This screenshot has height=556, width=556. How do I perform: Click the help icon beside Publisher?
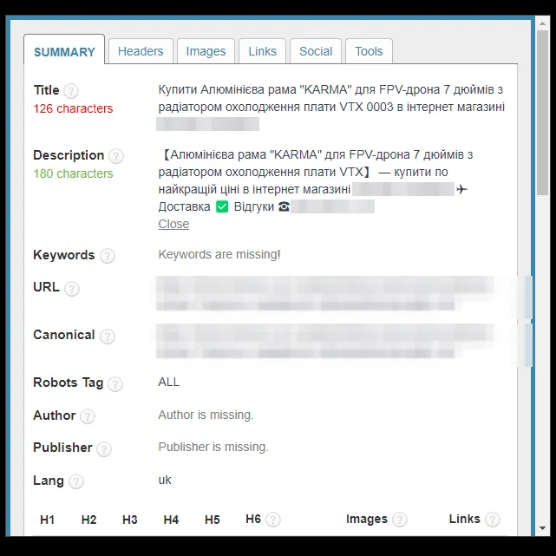coord(104,449)
